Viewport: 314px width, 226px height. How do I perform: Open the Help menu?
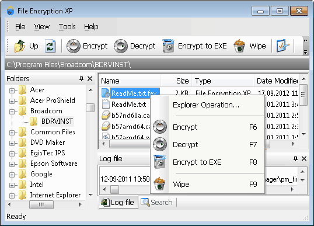coord(91,27)
